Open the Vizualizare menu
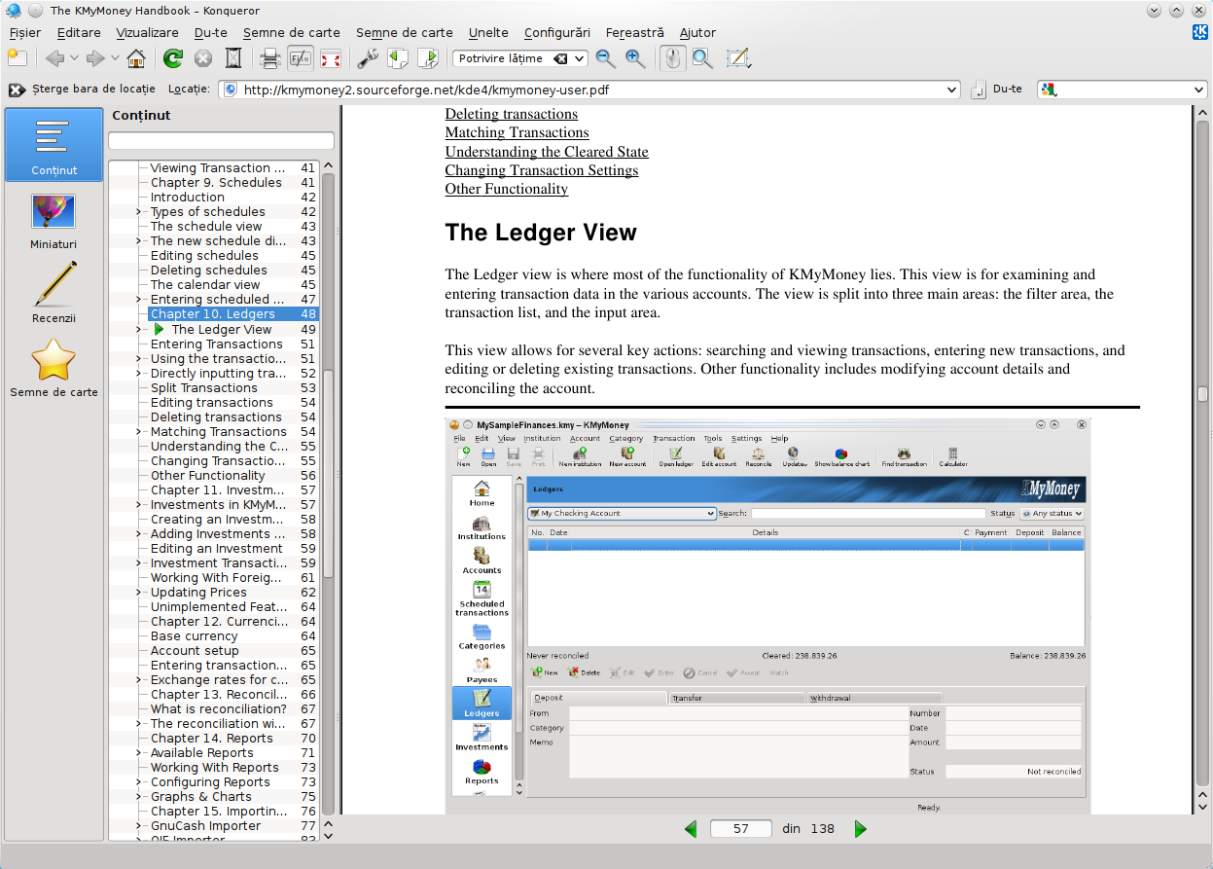 (147, 32)
